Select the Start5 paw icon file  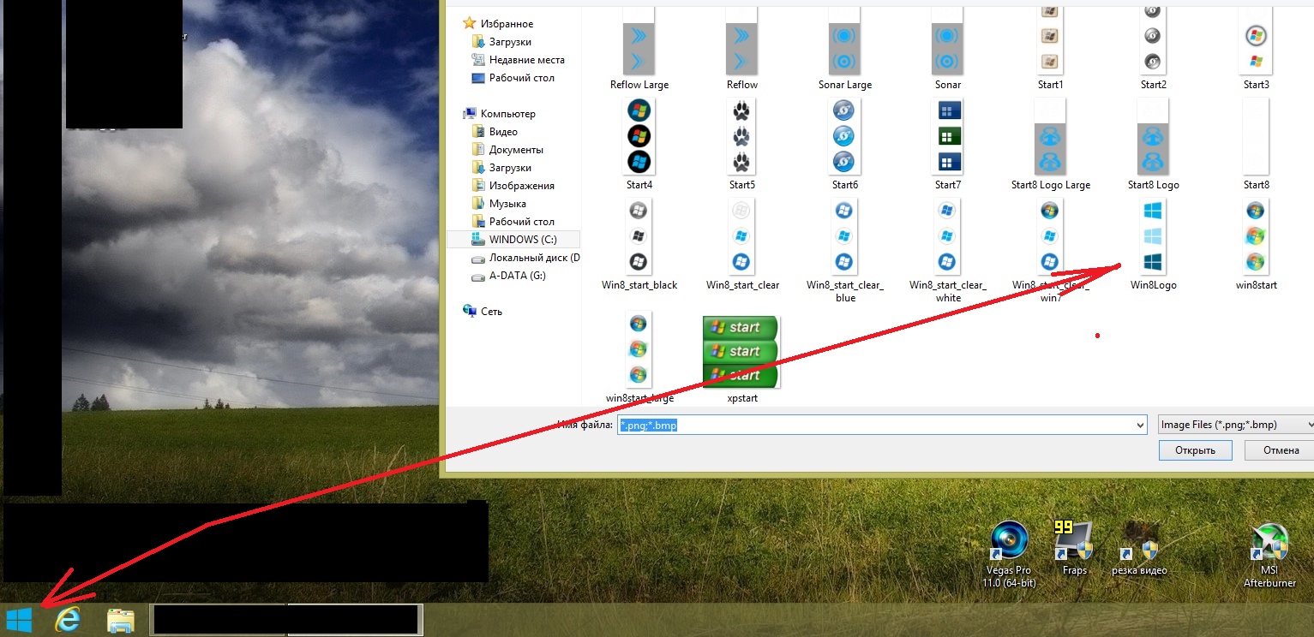tap(742, 144)
